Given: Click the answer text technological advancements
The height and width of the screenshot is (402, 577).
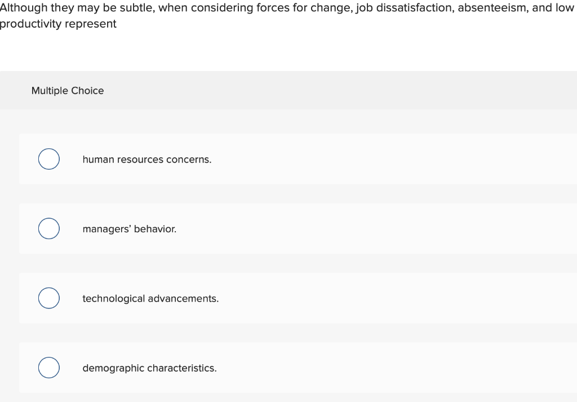Looking at the screenshot, I should pos(150,298).
